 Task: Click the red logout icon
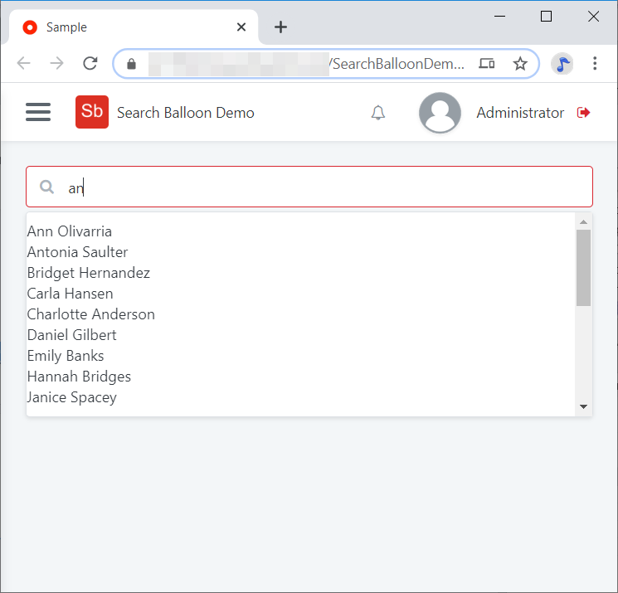(x=584, y=113)
